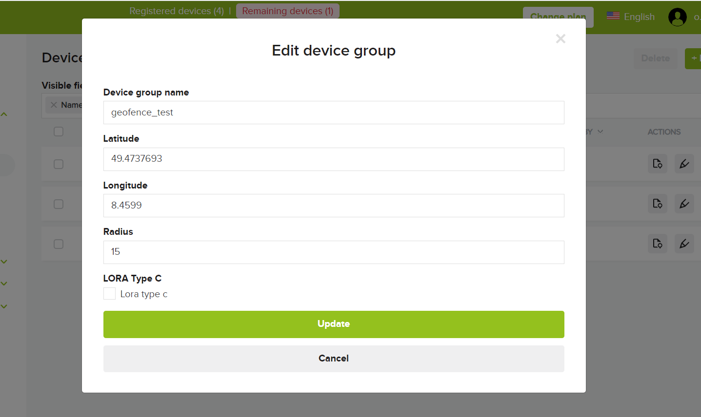Close the Edit device group dialog
Image resolution: width=701 pixels, height=417 pixels.
click(561, 39)
